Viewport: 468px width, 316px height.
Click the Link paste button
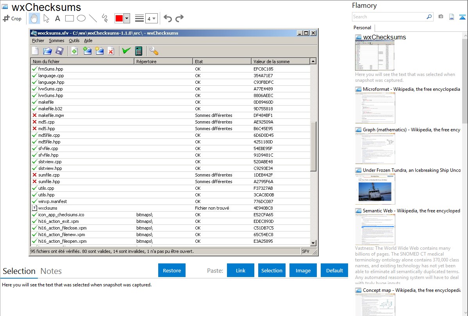(x=241, y=270)
